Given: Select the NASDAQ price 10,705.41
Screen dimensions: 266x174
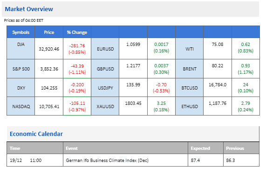Looking at the screenshot, I should 49,107.
